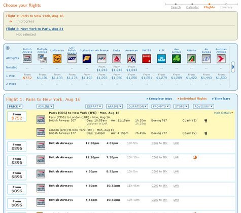Click British Airways 1 stop $752 price
The height and width of the screenshot is (213, 241).
click(x=27, y=78)
